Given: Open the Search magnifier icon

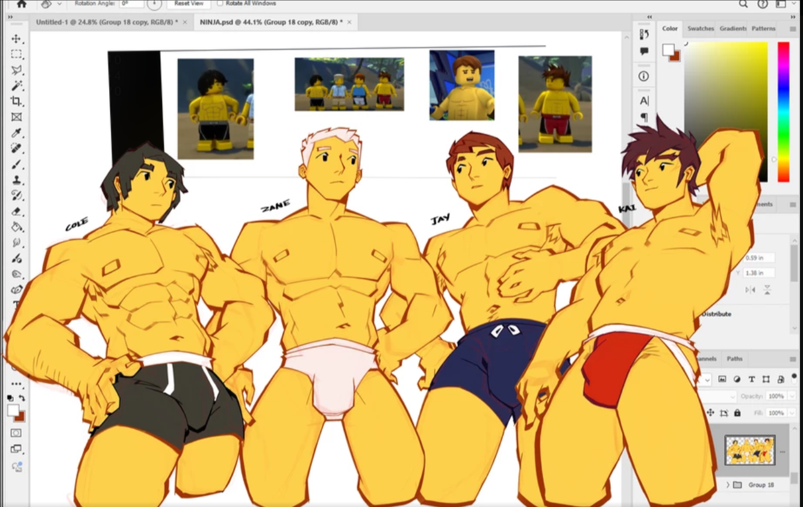Looking at the screenshot, I should [743, 4].
